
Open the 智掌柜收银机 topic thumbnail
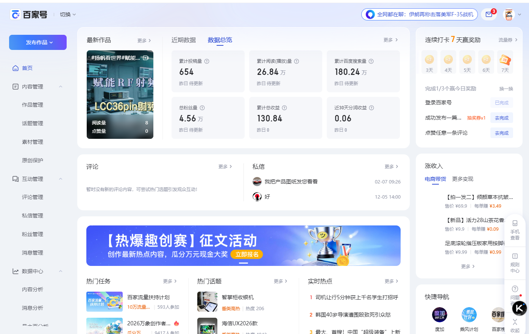(x=207, y=301)
